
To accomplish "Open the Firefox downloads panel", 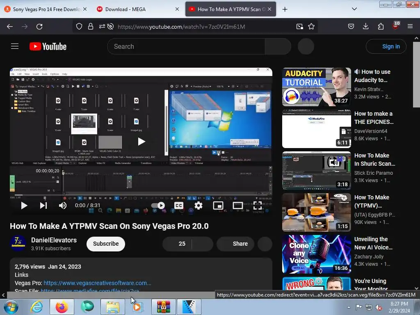I will 365,26.
